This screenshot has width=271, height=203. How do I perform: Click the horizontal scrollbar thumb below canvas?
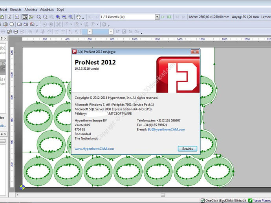(163, 195)
